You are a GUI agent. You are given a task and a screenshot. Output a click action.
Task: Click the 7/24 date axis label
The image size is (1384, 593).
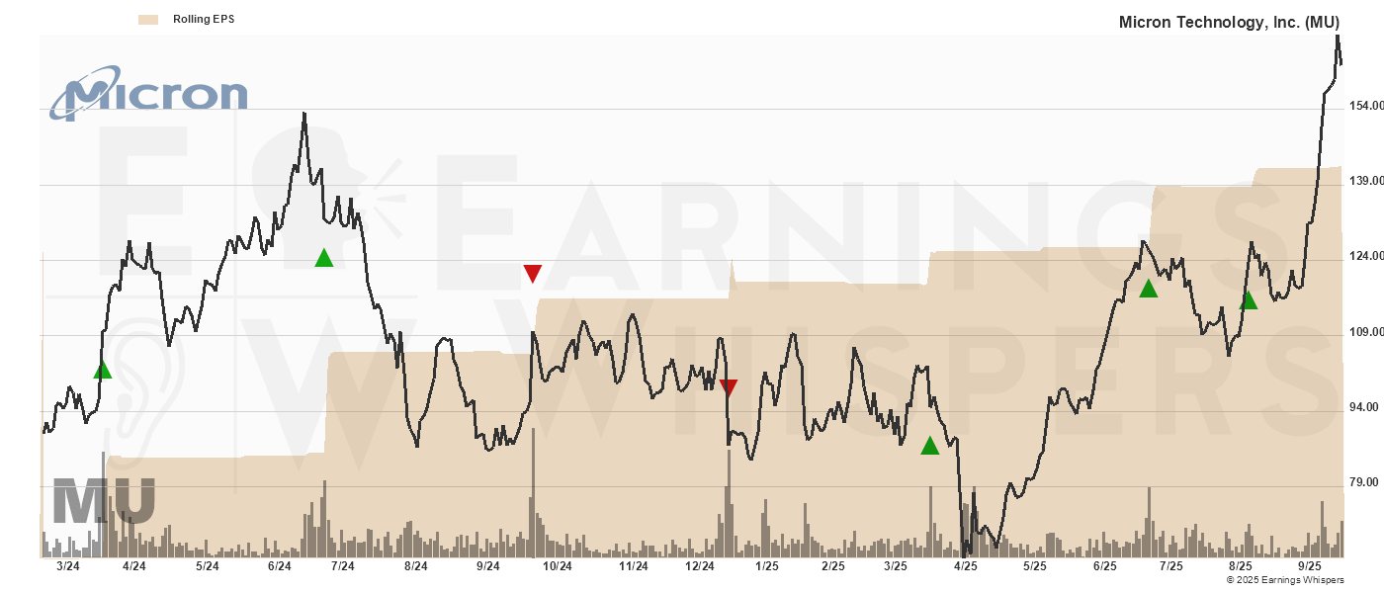342,566
